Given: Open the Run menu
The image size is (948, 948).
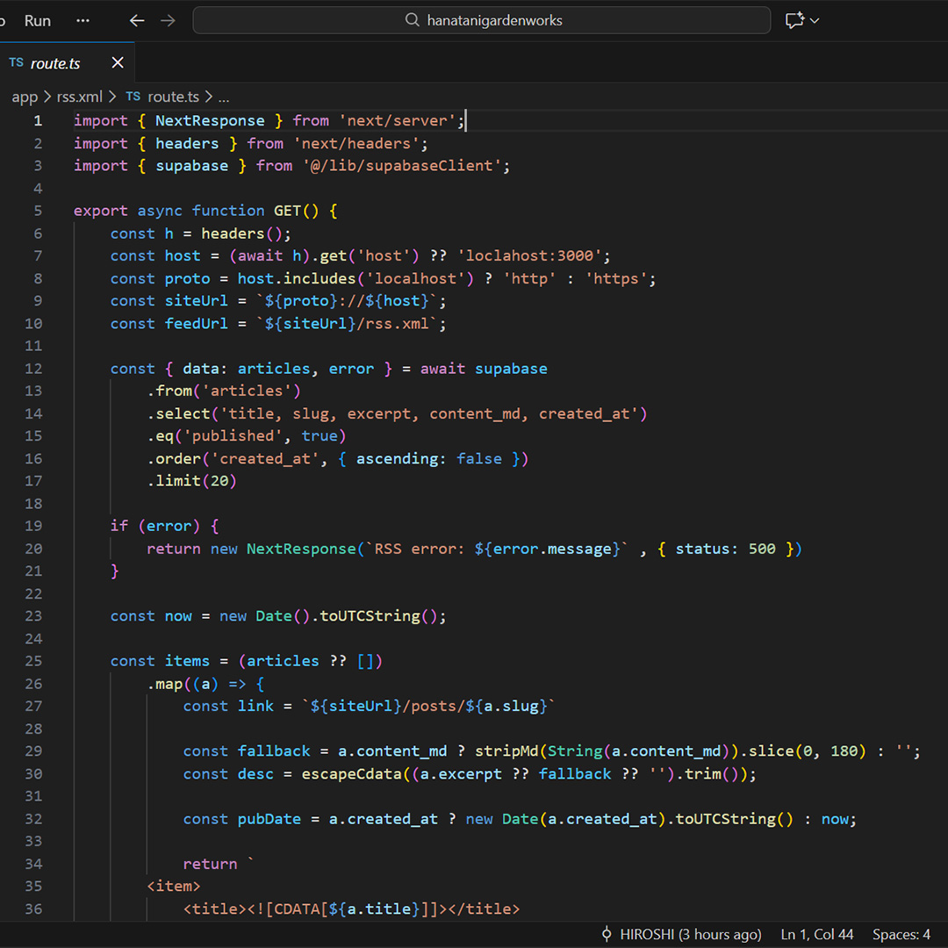Looking at the screenshot, I should 38,20.
